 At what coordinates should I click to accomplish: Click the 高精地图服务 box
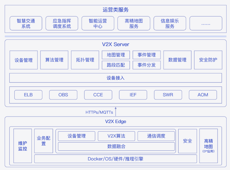point(134,23)
